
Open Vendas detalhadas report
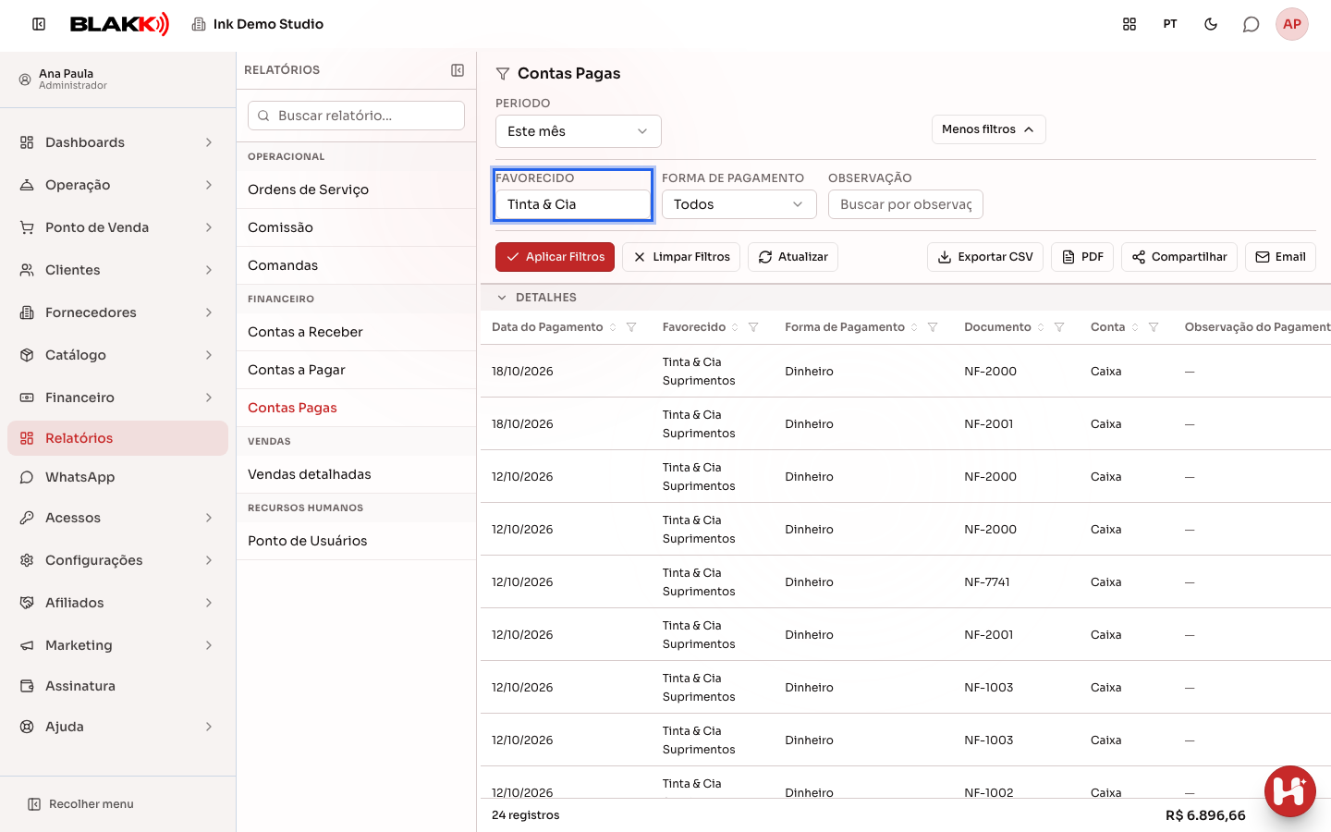click(x=357, y=474)
